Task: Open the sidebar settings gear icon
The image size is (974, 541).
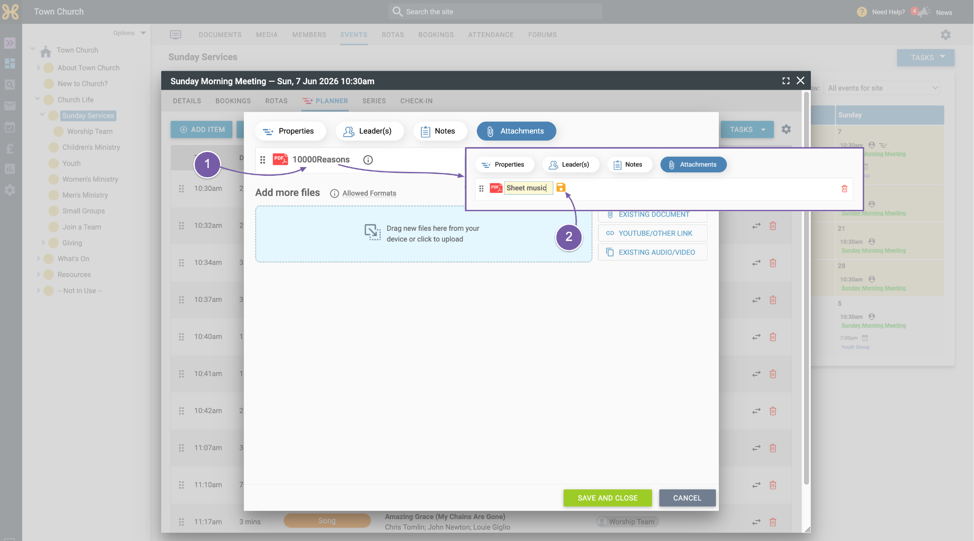Action: tap(10, 190)
